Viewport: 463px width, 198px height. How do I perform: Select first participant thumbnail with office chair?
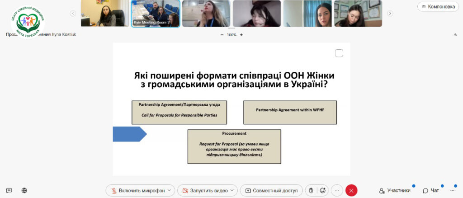105,14
